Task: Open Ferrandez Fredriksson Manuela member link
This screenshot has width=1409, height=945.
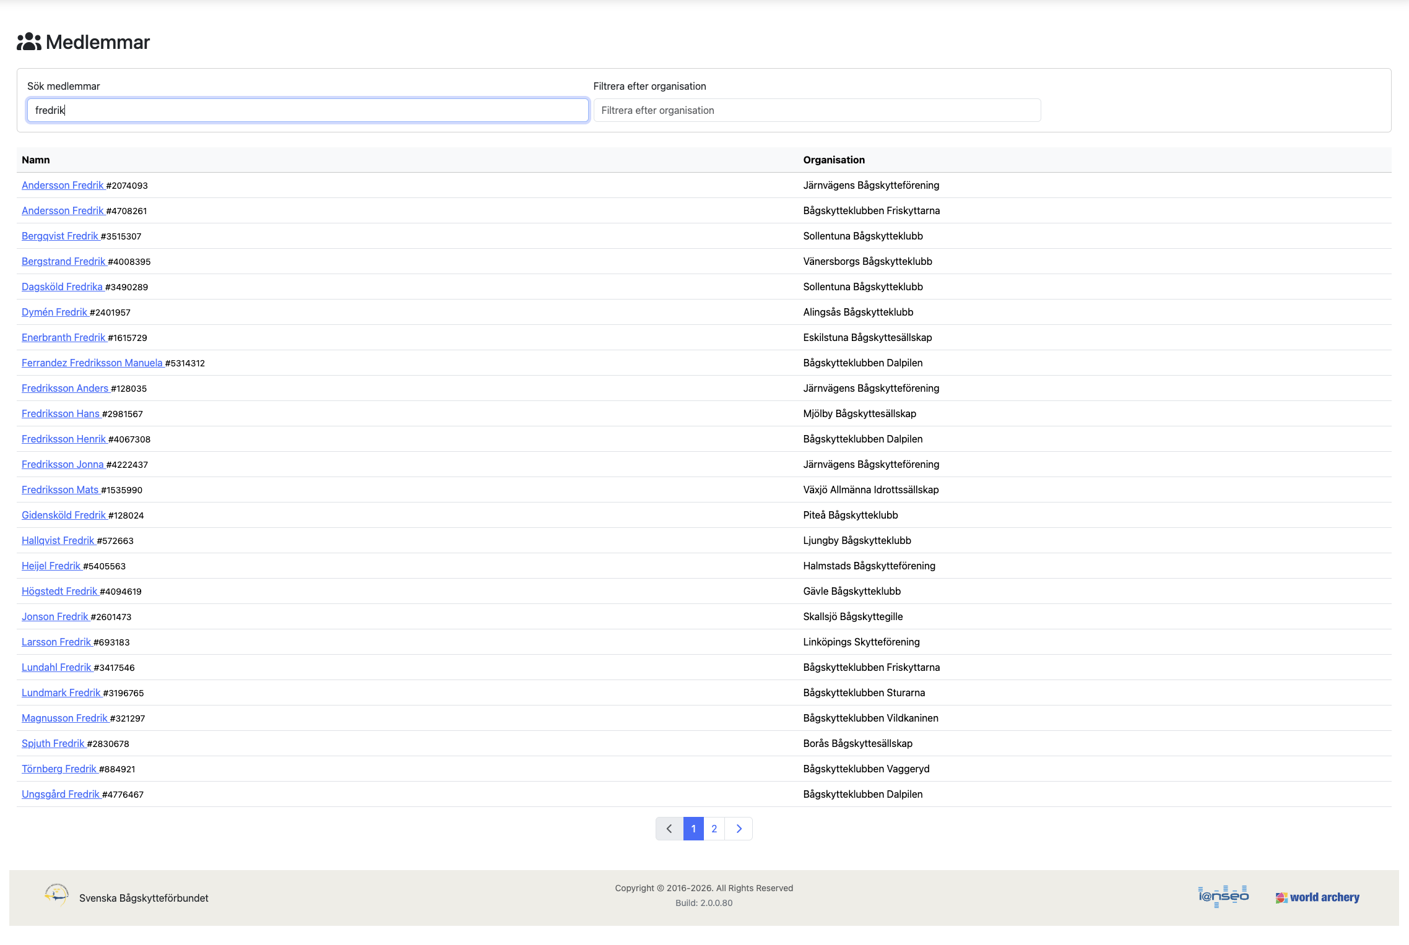Action: (92, 363)
